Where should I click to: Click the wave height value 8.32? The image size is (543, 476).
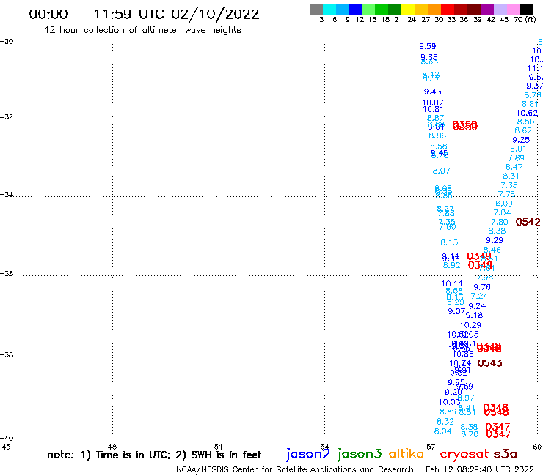tap(445, 422)
